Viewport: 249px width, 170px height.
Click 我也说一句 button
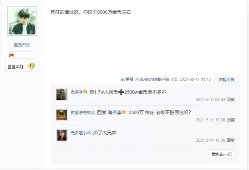[x=222, y=154]
